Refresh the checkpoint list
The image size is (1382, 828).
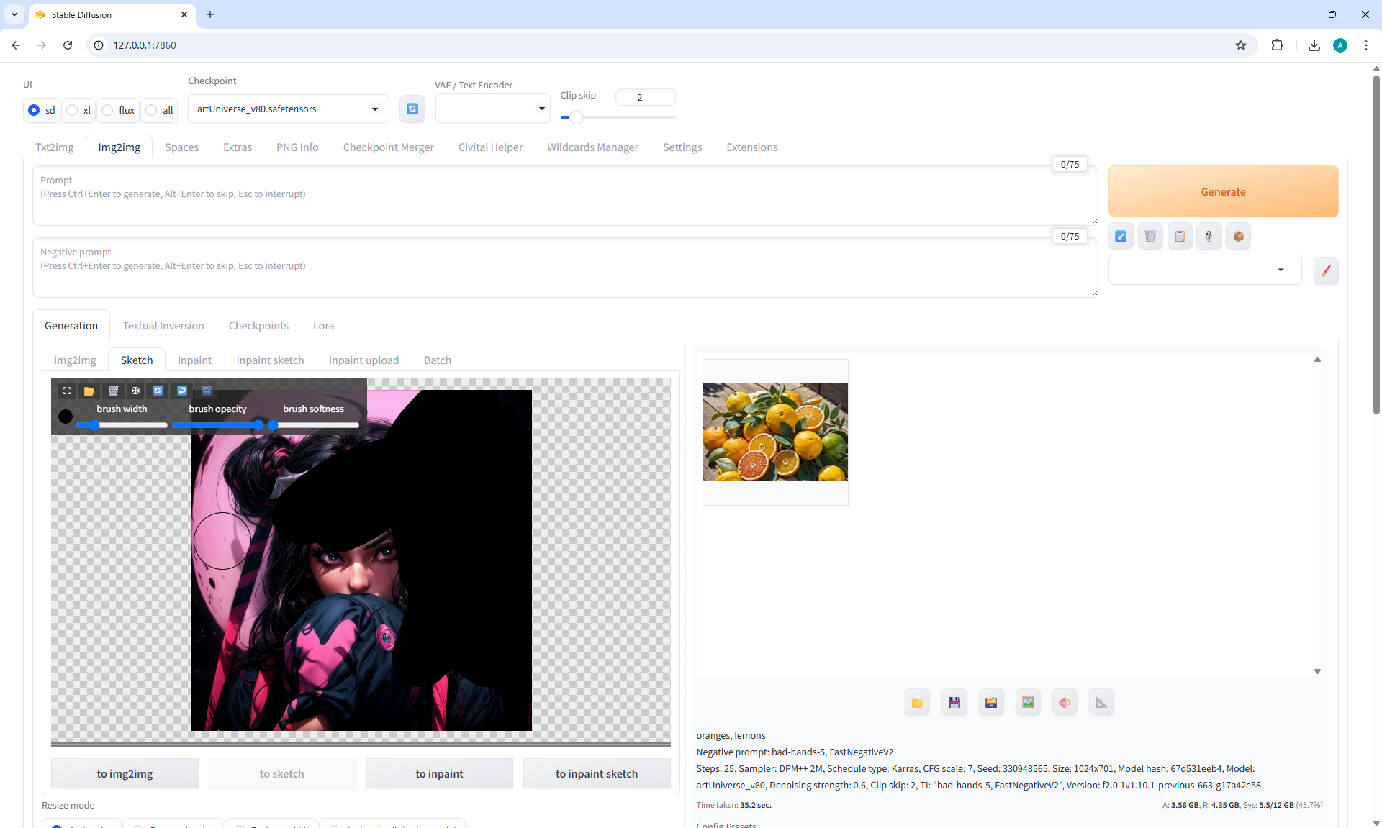pos(412,109)
